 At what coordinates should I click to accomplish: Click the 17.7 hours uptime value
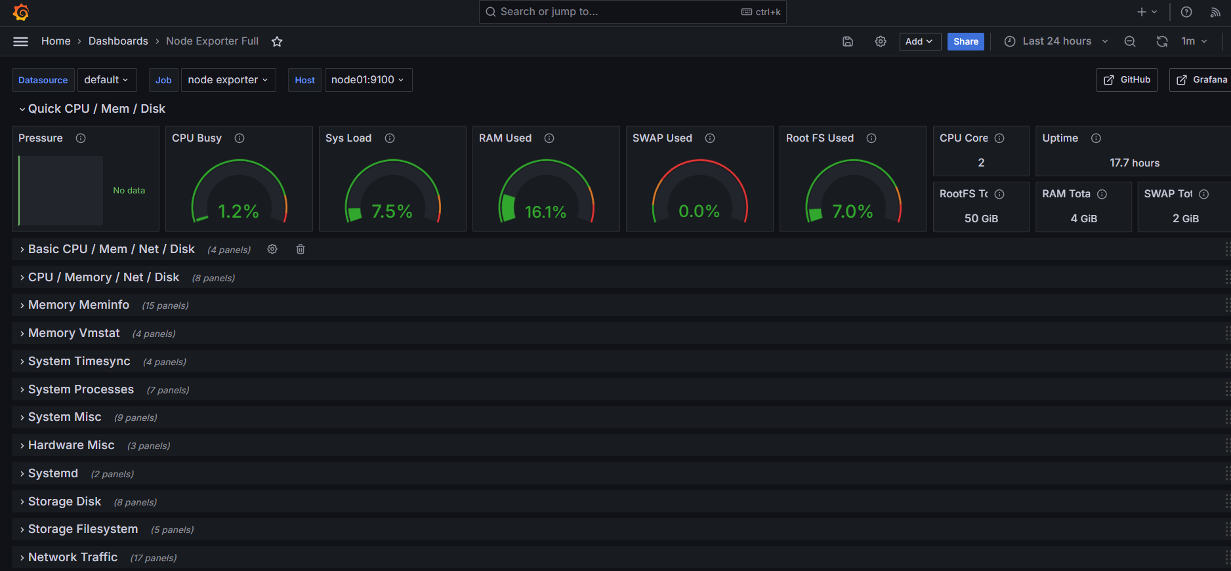tap(1135, 163)
